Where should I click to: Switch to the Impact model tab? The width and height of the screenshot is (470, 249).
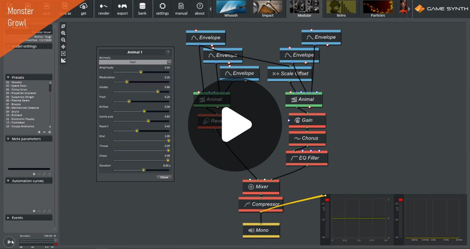268,9
